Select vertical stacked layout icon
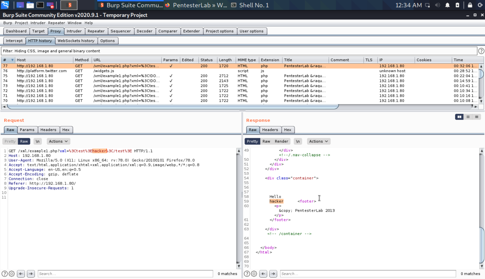485x279 pixels. coord(468,117)
